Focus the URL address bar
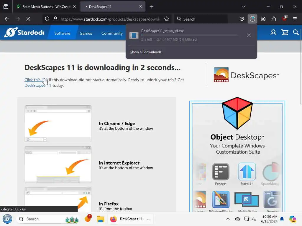 click(x=110, y=19)
